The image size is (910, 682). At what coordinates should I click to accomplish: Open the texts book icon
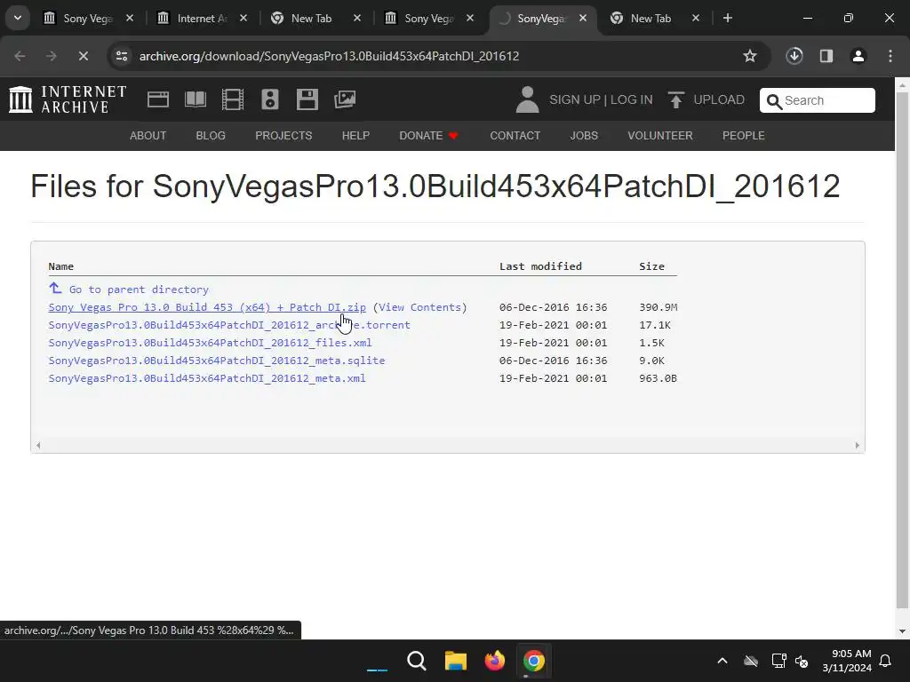click(195, 99)
